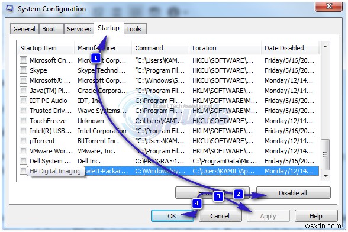Select the C:\PROGRA~1... command cell
348x232 pixels.
[x=160, y=161]
